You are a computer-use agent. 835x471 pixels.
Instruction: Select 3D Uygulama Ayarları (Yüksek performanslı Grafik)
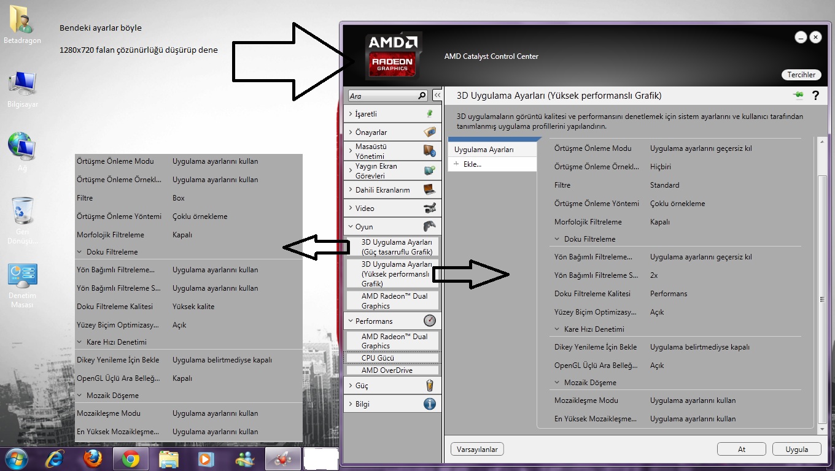(392, 274)
